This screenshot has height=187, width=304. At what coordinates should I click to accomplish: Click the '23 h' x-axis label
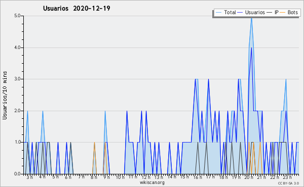click(x=287, y=177)
